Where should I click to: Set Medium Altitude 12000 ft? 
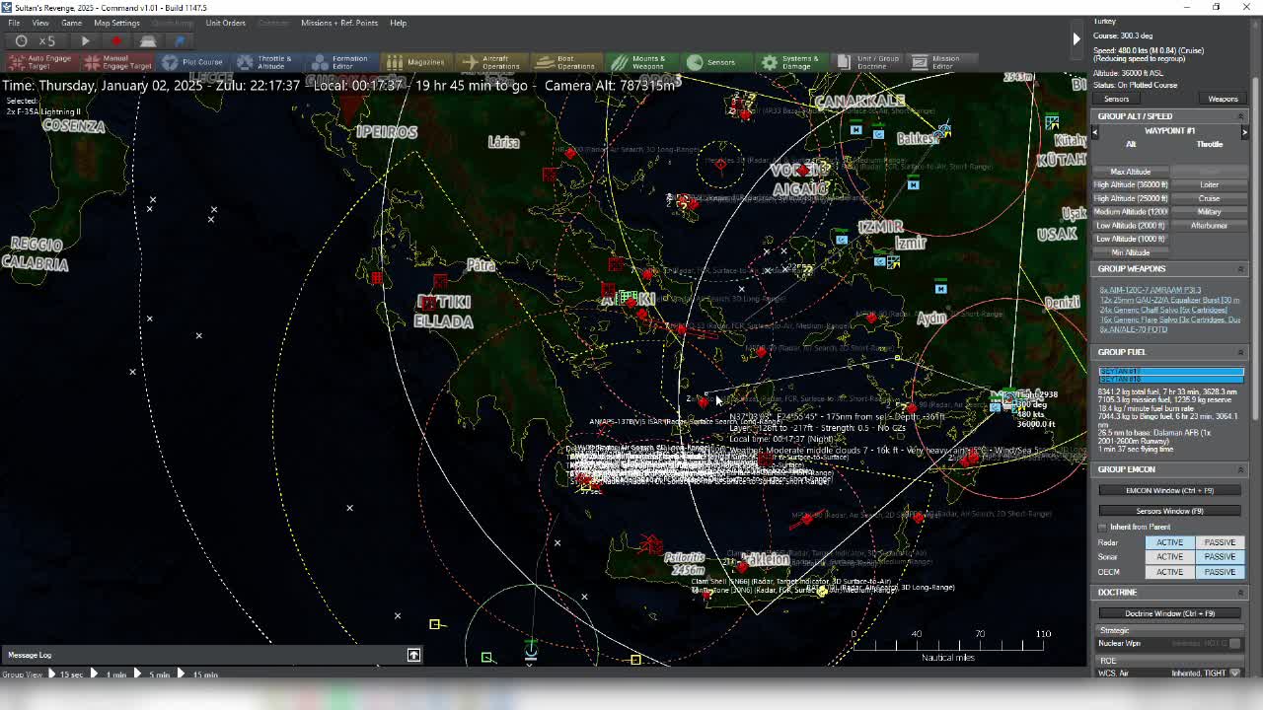(x=1131, y=211)
